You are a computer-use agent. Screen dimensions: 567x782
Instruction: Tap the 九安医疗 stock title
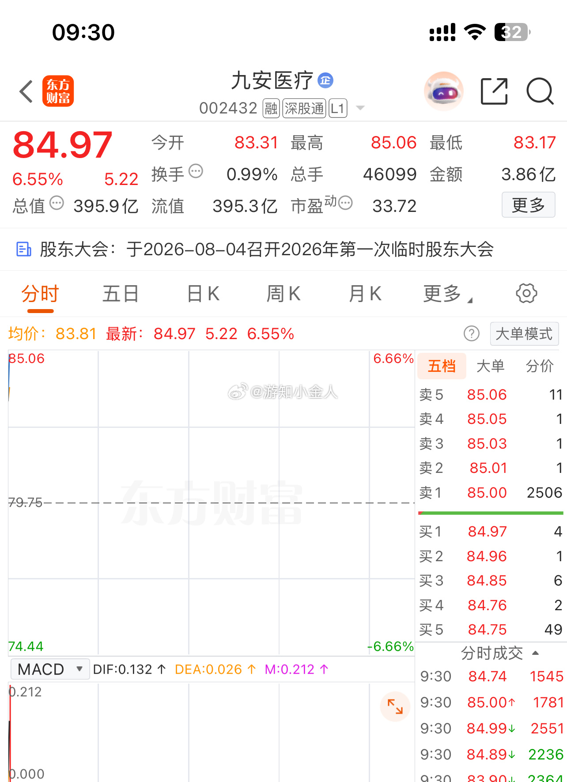pyautogui.click(x=272, y=81)
